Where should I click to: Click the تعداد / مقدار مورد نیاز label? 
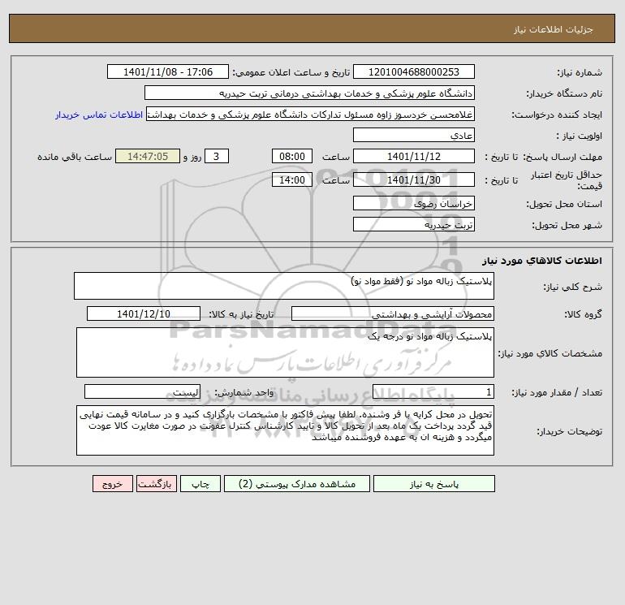(x=557, y=392)
